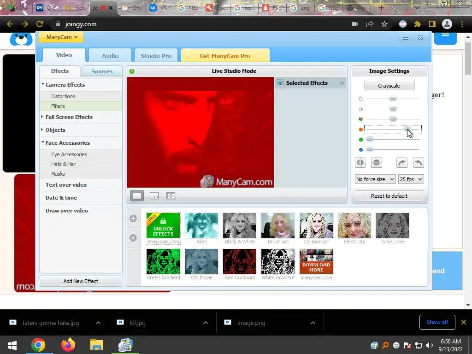Click the green channel slider handle
Viewport: 472px width, 354px height.
click(370, 139)
